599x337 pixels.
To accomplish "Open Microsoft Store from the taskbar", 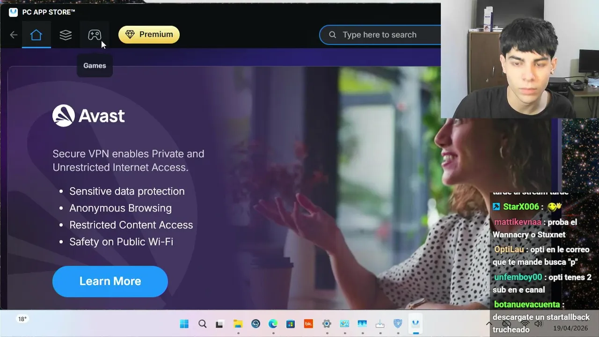I will 291,324.
